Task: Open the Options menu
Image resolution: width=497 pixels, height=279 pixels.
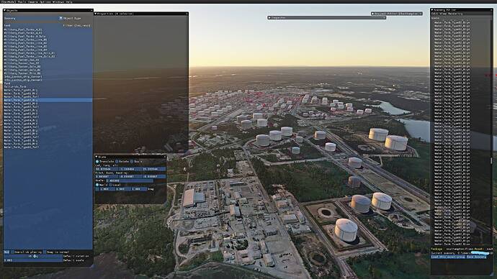Action: [x=45, y=1]
